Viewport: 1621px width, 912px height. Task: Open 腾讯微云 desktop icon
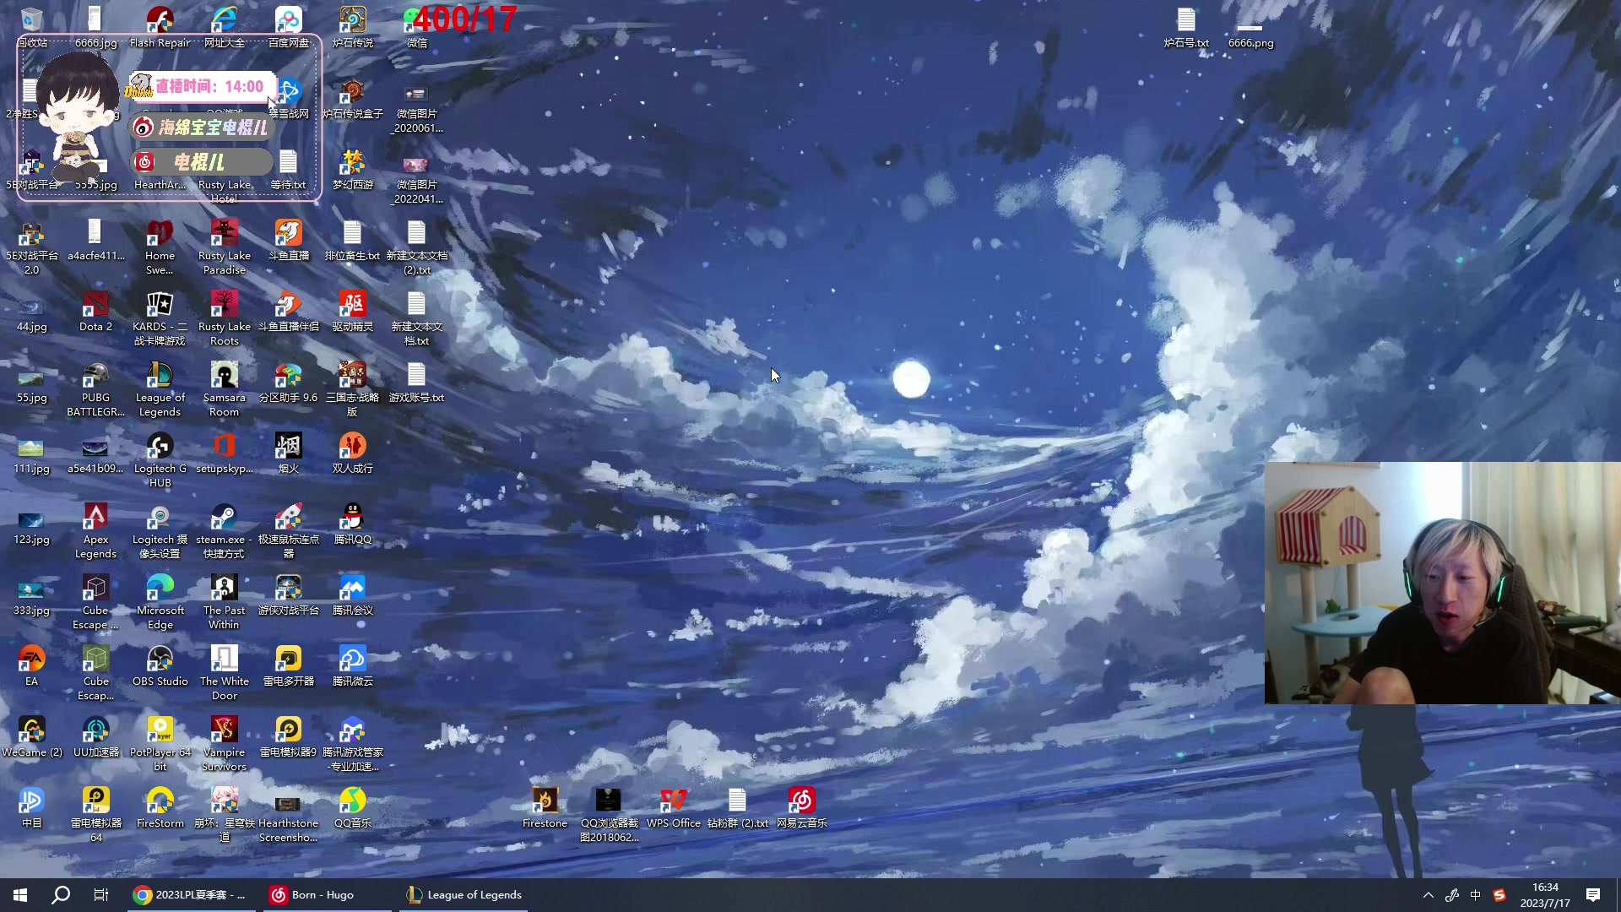(352, 665)
